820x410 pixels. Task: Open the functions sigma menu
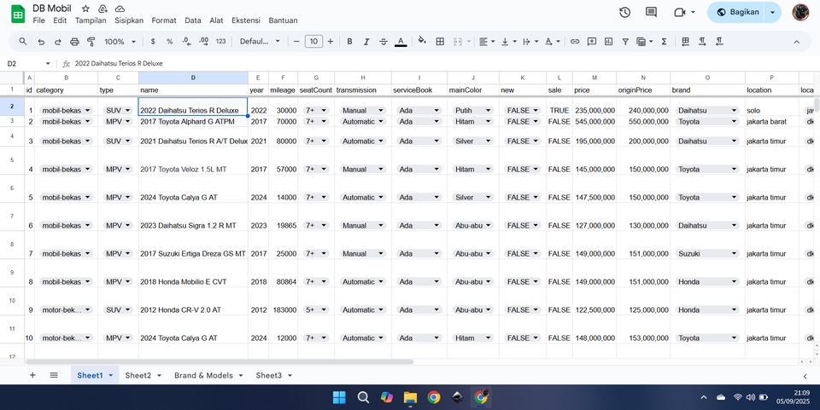coord(665,42)
